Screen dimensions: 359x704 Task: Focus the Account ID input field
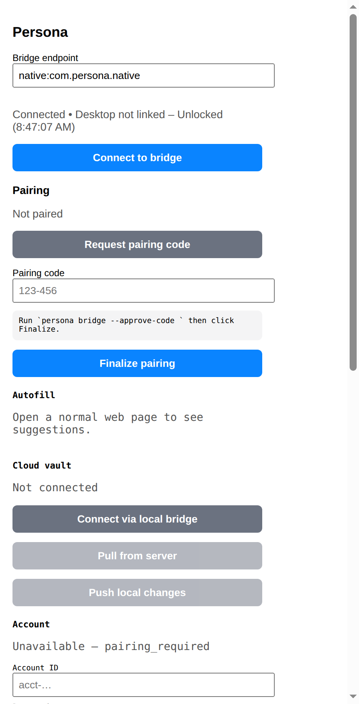[144, 685]
